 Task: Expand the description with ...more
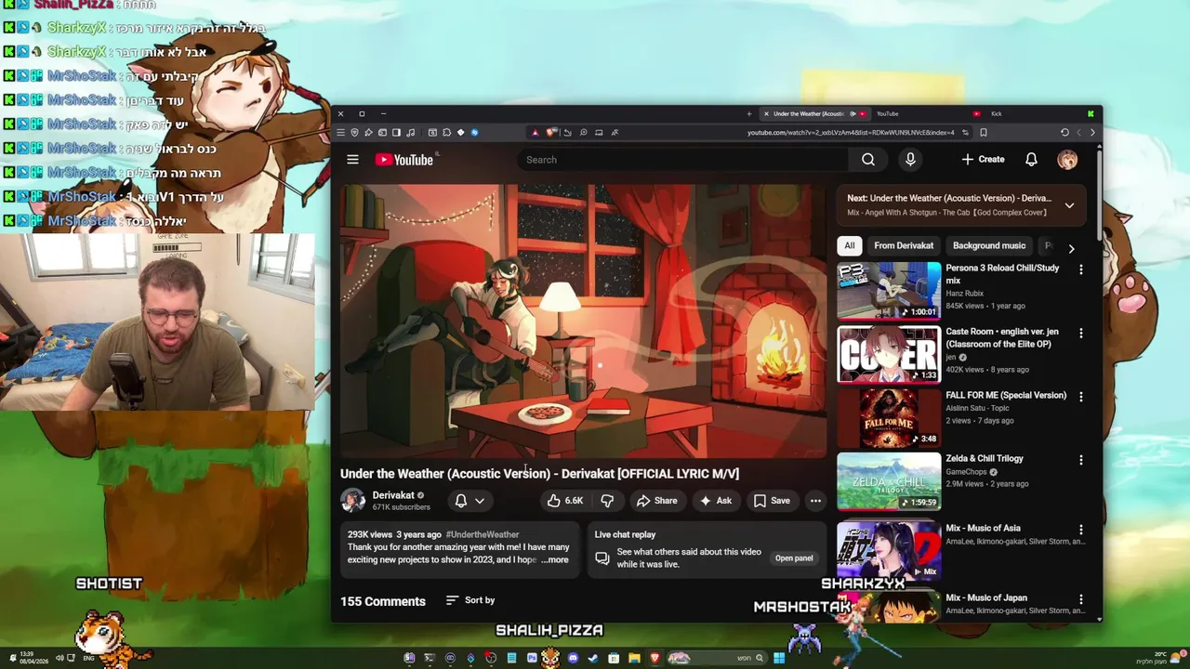pos(555,560)
